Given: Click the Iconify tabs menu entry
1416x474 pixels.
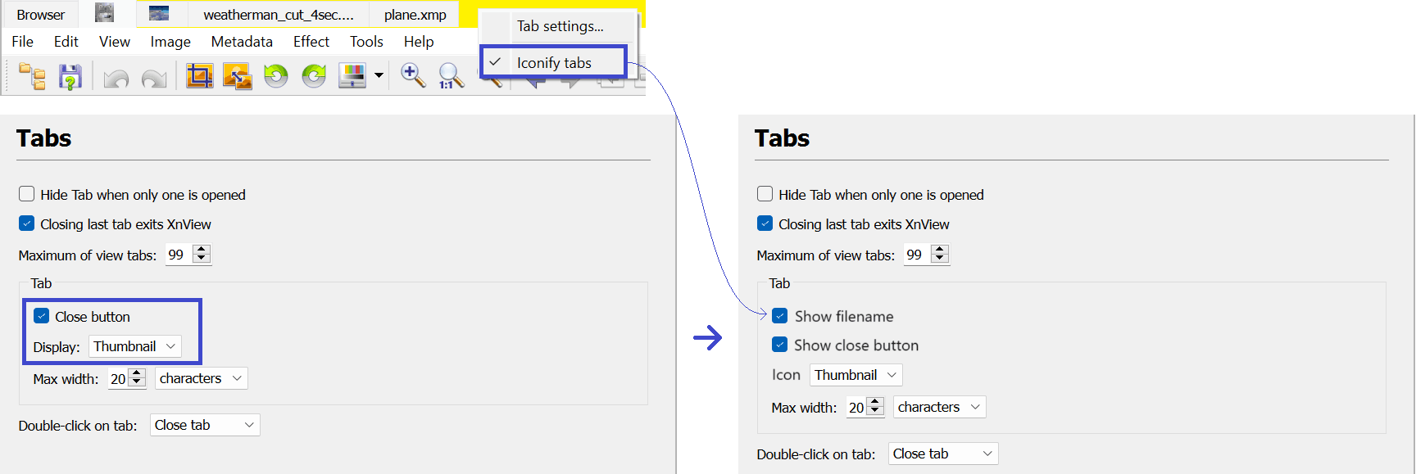Looking at the screenshot, I should [554, 63].
